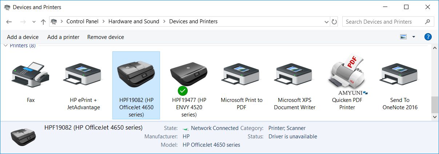This screenshot has width=439, height=154.
Task: Minimize the Devices and Printers window
Action: pyautogui.click(x=386, y=7)
